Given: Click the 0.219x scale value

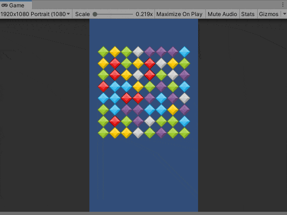Looking at the screenshot, I should (144, 14).
